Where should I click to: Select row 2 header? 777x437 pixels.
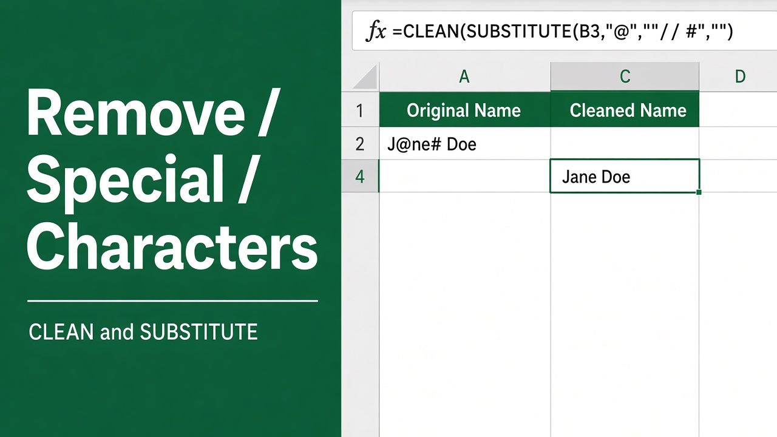click(360, 144)
